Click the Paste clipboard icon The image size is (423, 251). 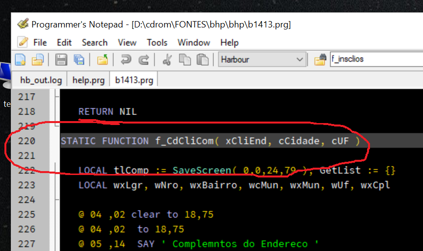(203, 60)
